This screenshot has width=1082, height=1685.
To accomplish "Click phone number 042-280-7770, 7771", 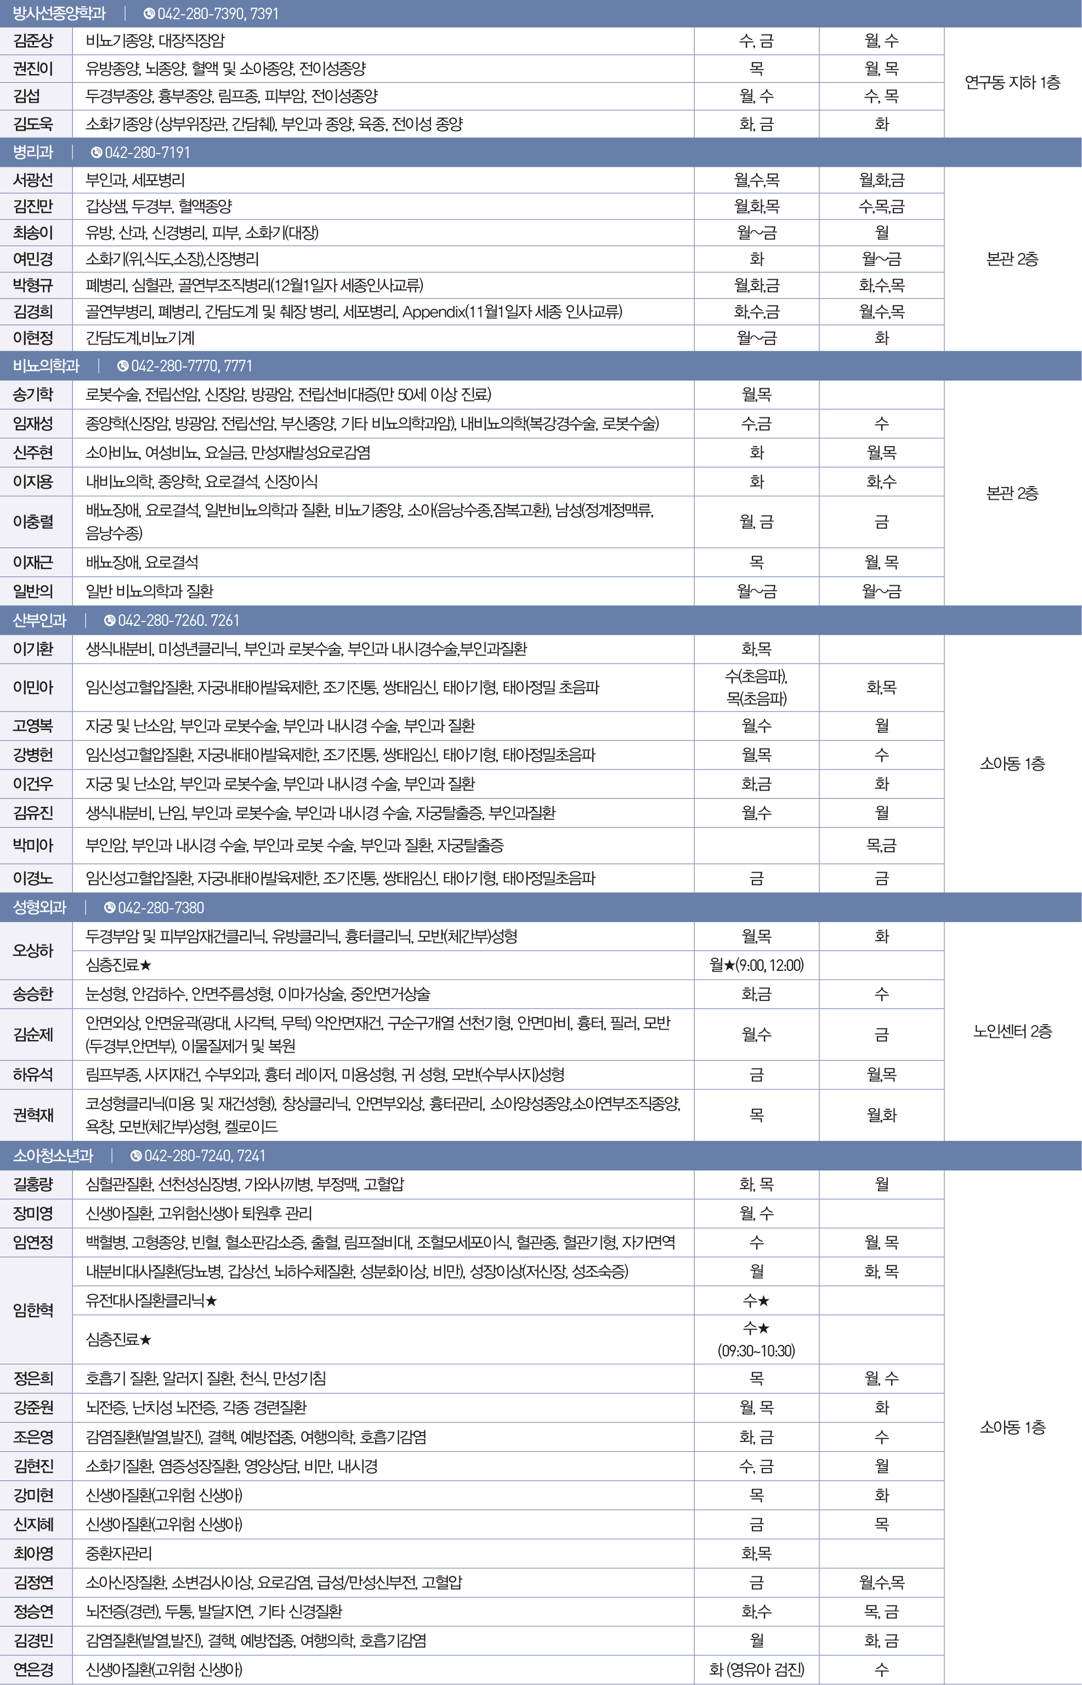I will (191, 366).
